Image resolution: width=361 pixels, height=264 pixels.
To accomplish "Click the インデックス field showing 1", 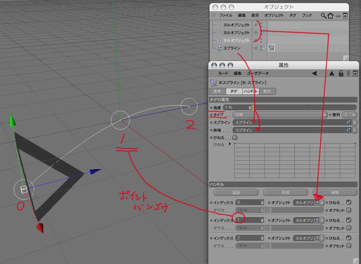I will (250, 220).
